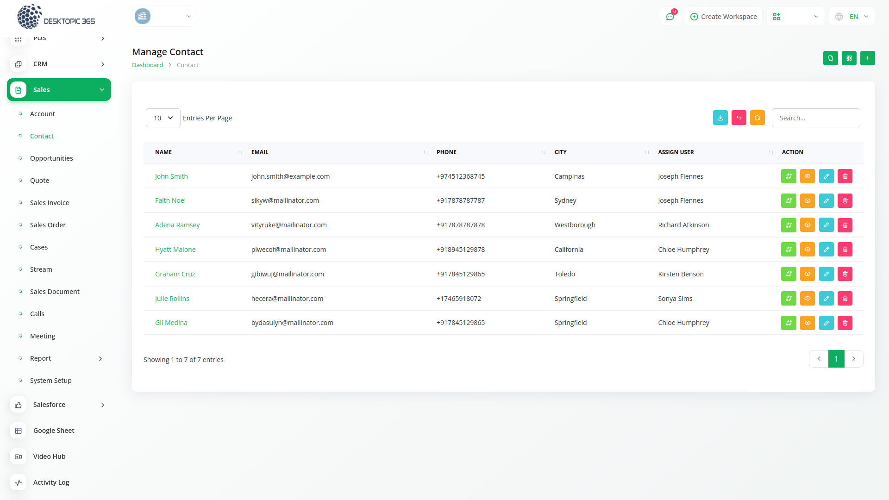Go to pagination page 1
This screenshot has height=500, width=889.
[836, 359]
